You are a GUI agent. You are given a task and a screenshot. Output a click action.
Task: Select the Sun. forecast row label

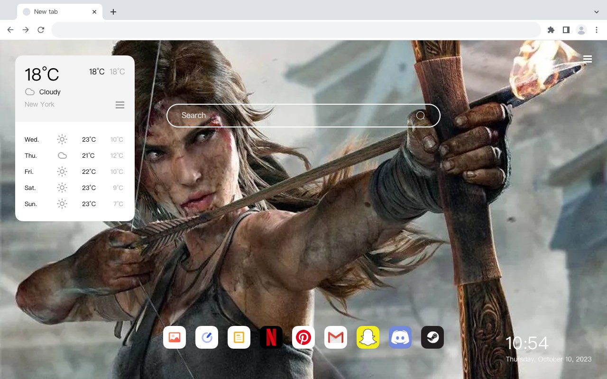(x=31, y=204)
